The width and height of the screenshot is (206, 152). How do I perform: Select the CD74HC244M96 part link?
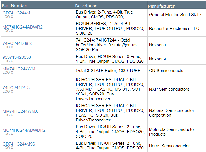(19, 144)
